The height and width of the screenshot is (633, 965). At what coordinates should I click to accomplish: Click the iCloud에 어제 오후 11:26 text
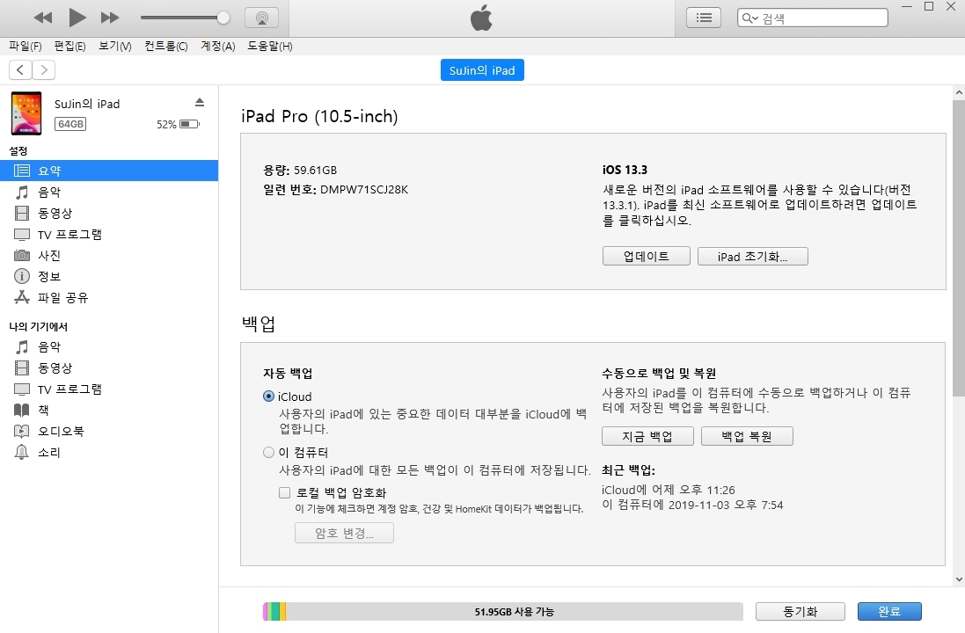coord(669,490)
